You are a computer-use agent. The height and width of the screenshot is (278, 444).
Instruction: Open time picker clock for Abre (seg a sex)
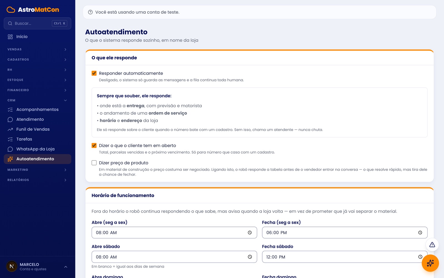pos(250,233)
